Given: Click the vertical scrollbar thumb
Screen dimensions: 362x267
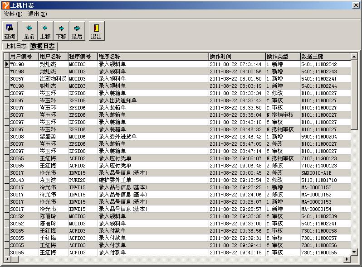Looking at the screenshot, I should (x=354, y=95).
